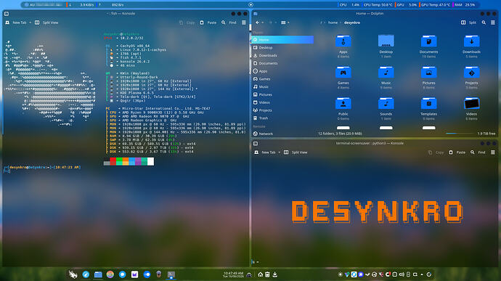Select Desktop in Dolphin Places sidebar
Image resolution: width=501 pixels, height=281 pixels.
click(282, 48)
